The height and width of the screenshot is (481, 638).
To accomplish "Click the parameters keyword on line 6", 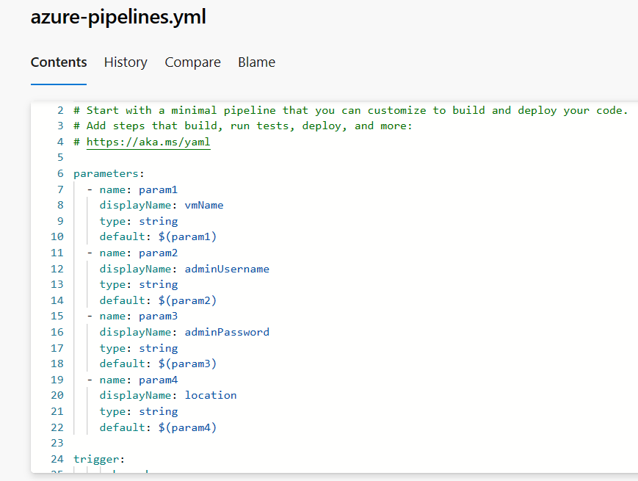I will (x=106, y=173).
